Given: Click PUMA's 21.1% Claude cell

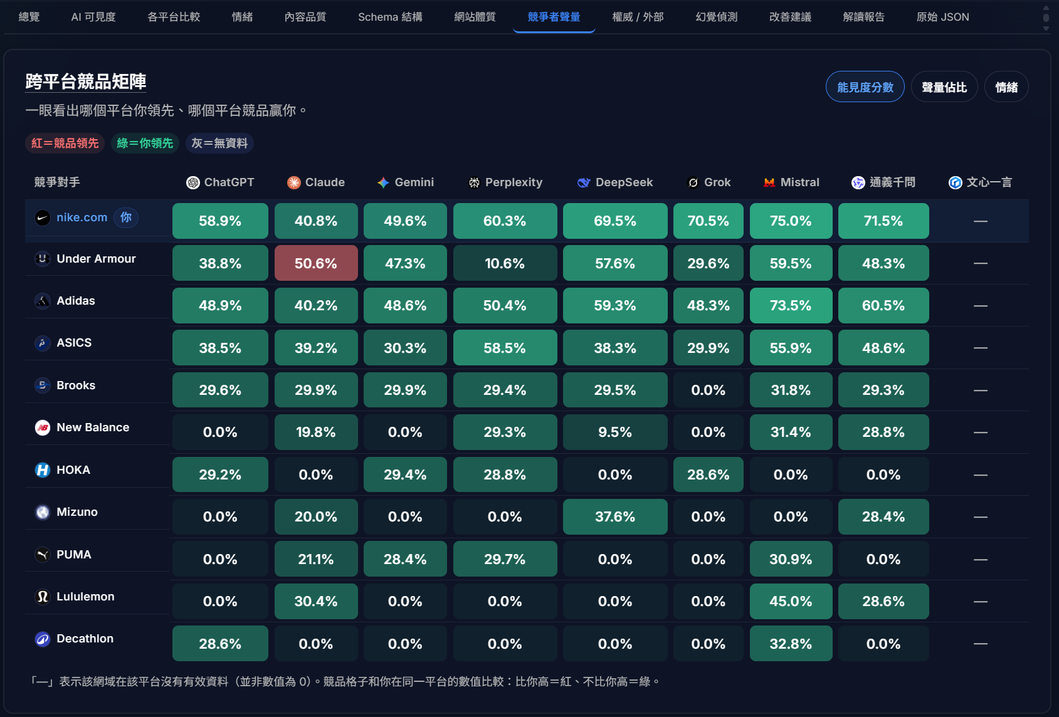Looking at the screenshot, I should (316, 559).
